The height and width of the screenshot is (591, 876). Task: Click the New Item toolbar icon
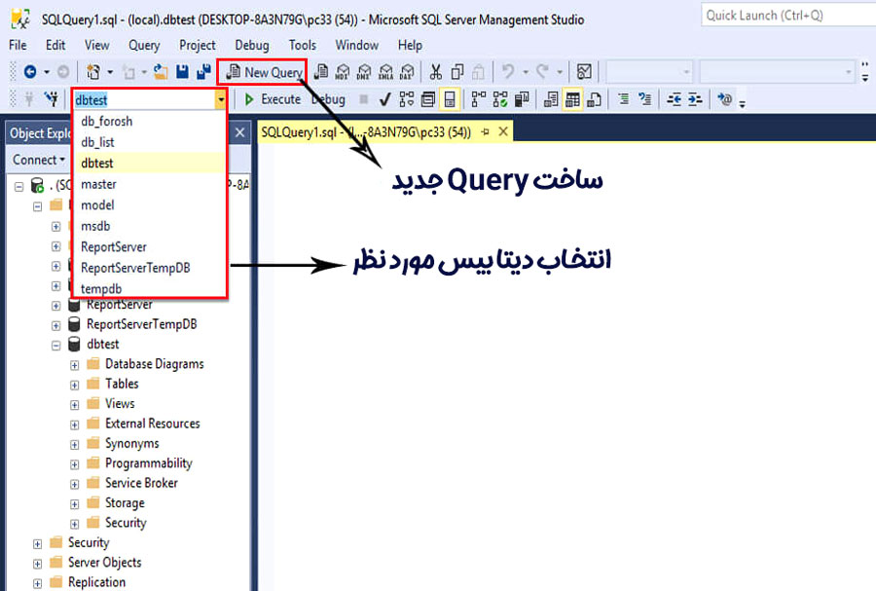click(x=93, y=71)
